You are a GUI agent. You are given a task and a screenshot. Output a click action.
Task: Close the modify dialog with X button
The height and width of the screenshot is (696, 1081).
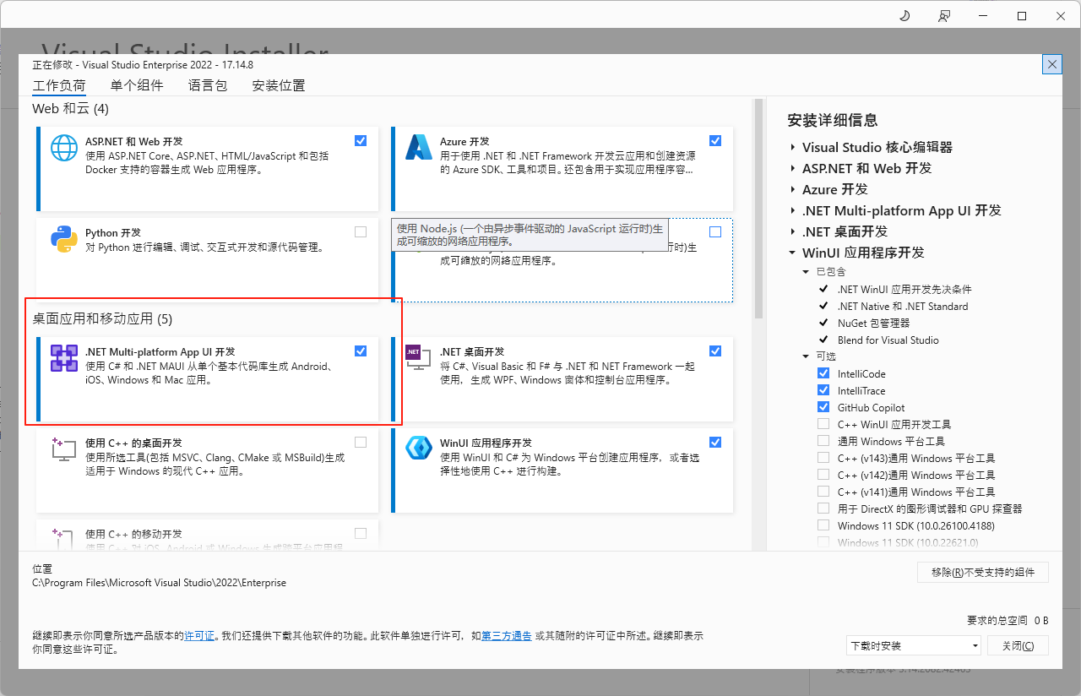coord(1051,64)
